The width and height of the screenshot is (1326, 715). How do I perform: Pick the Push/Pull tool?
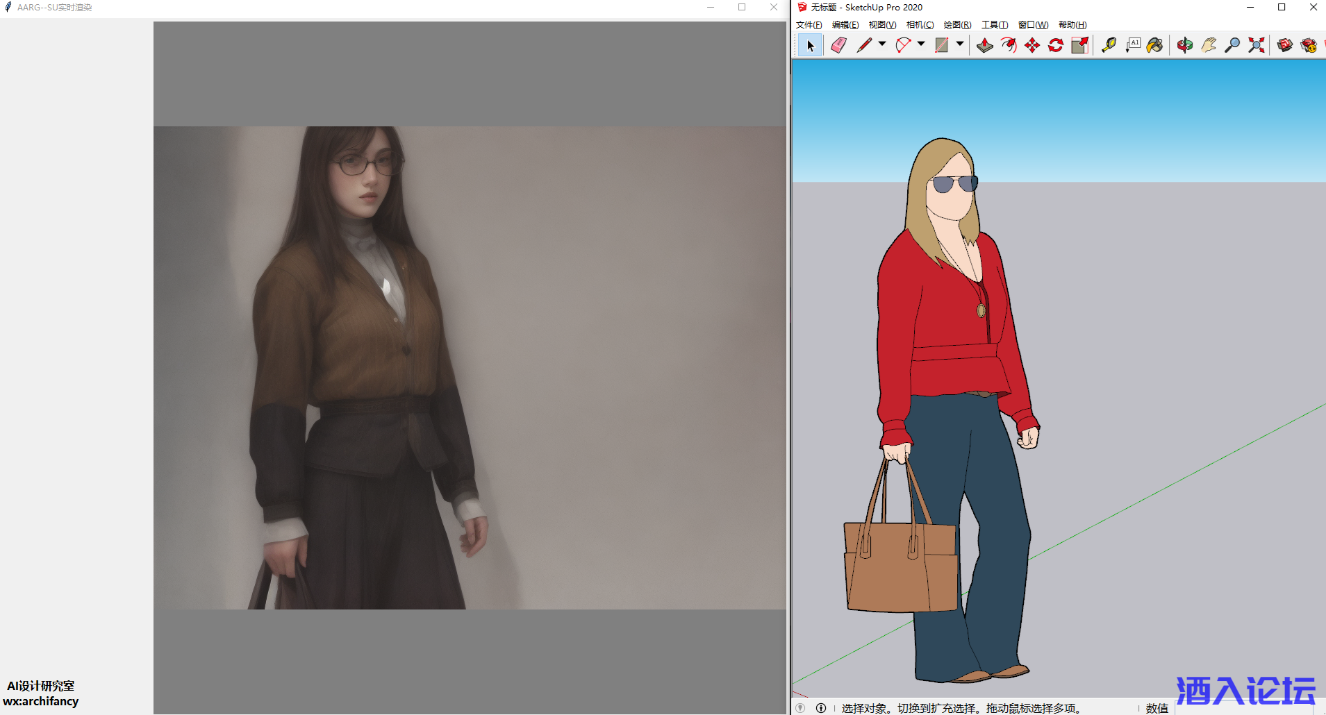[x=984, y=45]
